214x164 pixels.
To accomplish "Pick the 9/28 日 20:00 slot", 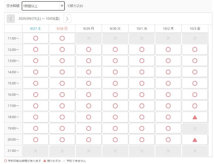I will (x=62, y=140).
